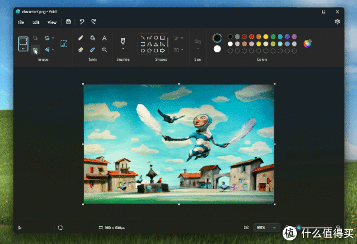The width and height of the screenshot is (357, 244).
Task: Click the Save icon in title toolbar
Action: click(x=68, y=21)
